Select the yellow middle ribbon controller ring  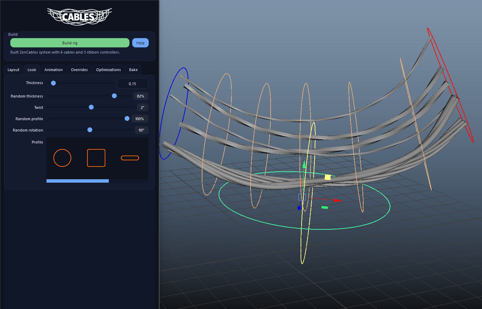308,193
